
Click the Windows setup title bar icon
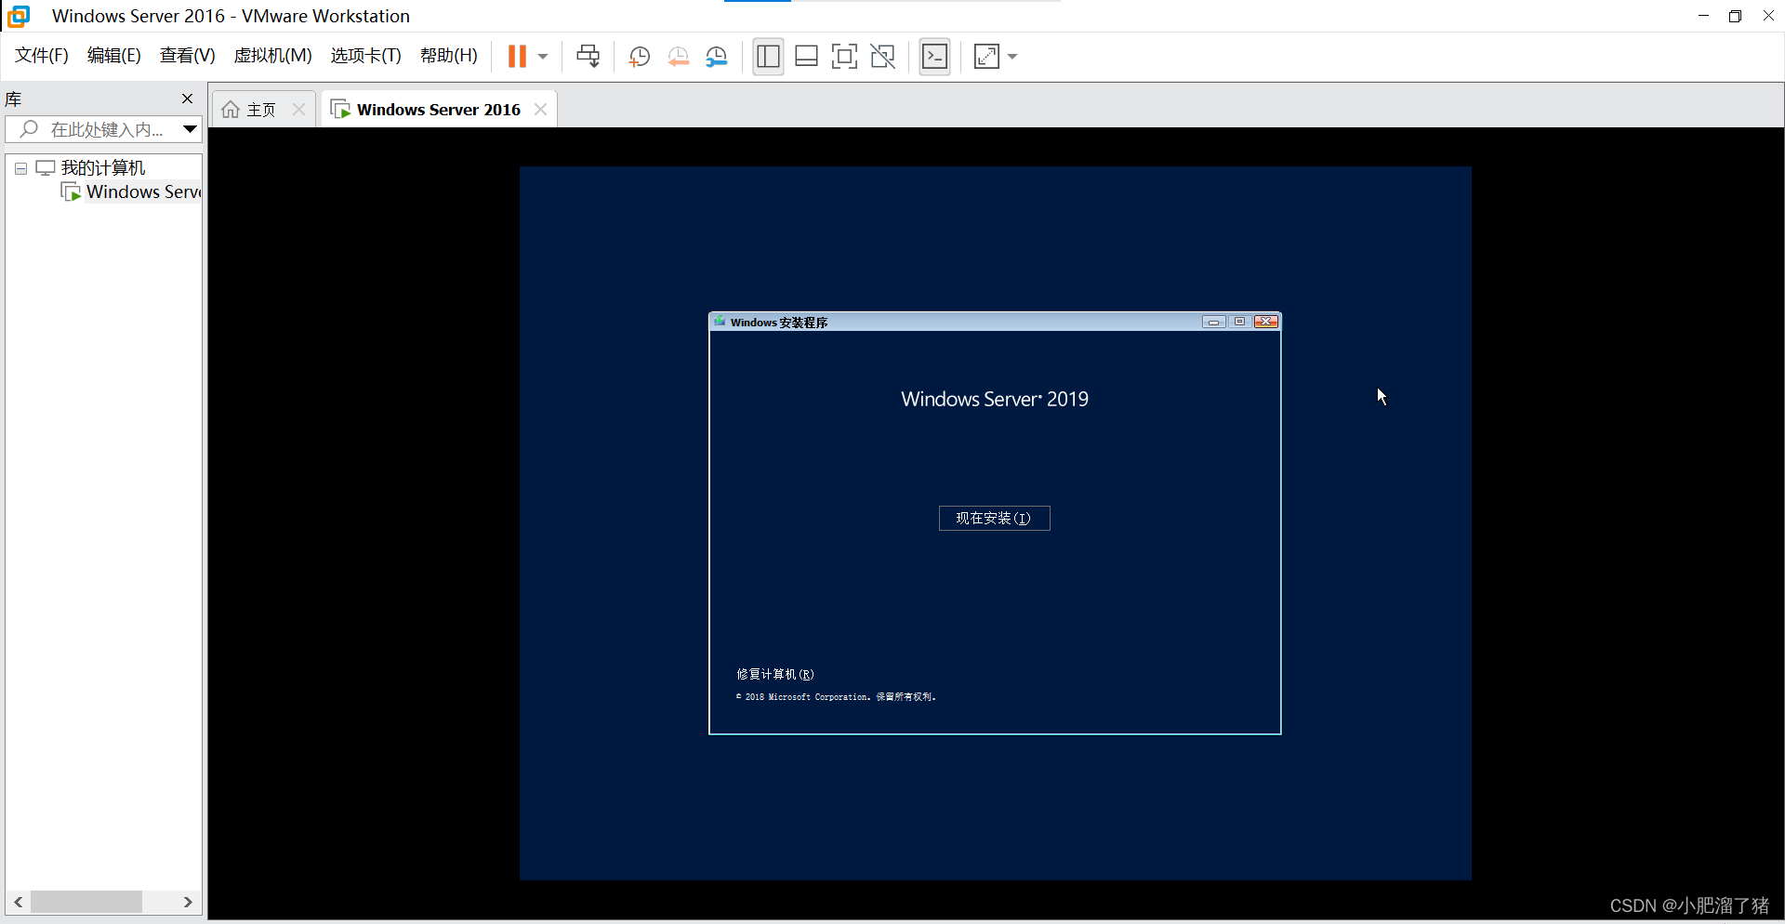(720, 322)
